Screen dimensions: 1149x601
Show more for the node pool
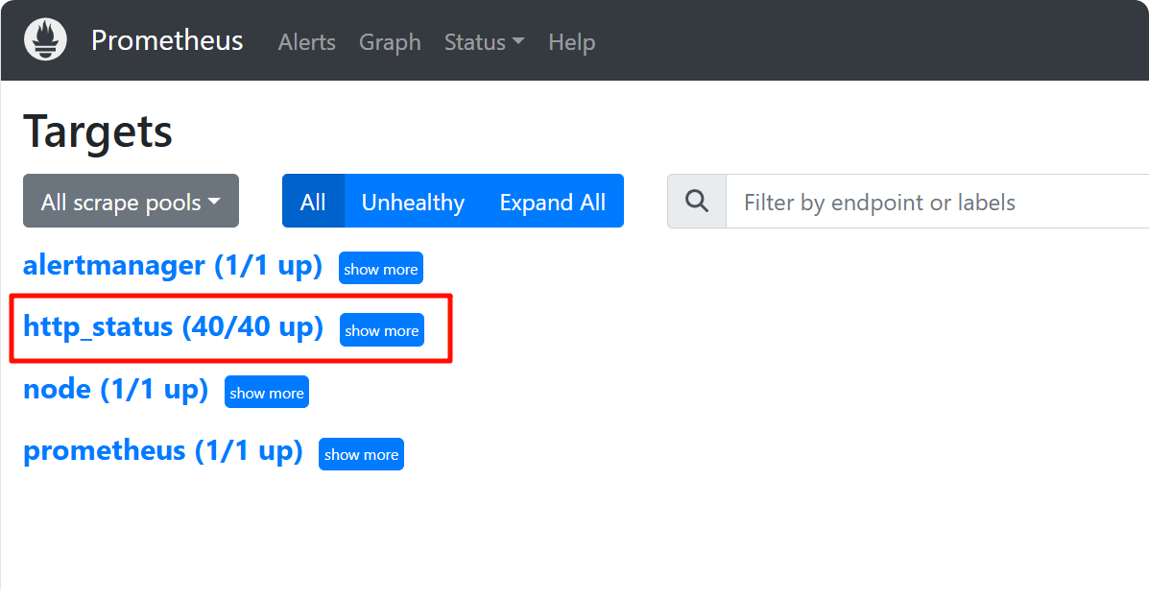coord(267,392)
